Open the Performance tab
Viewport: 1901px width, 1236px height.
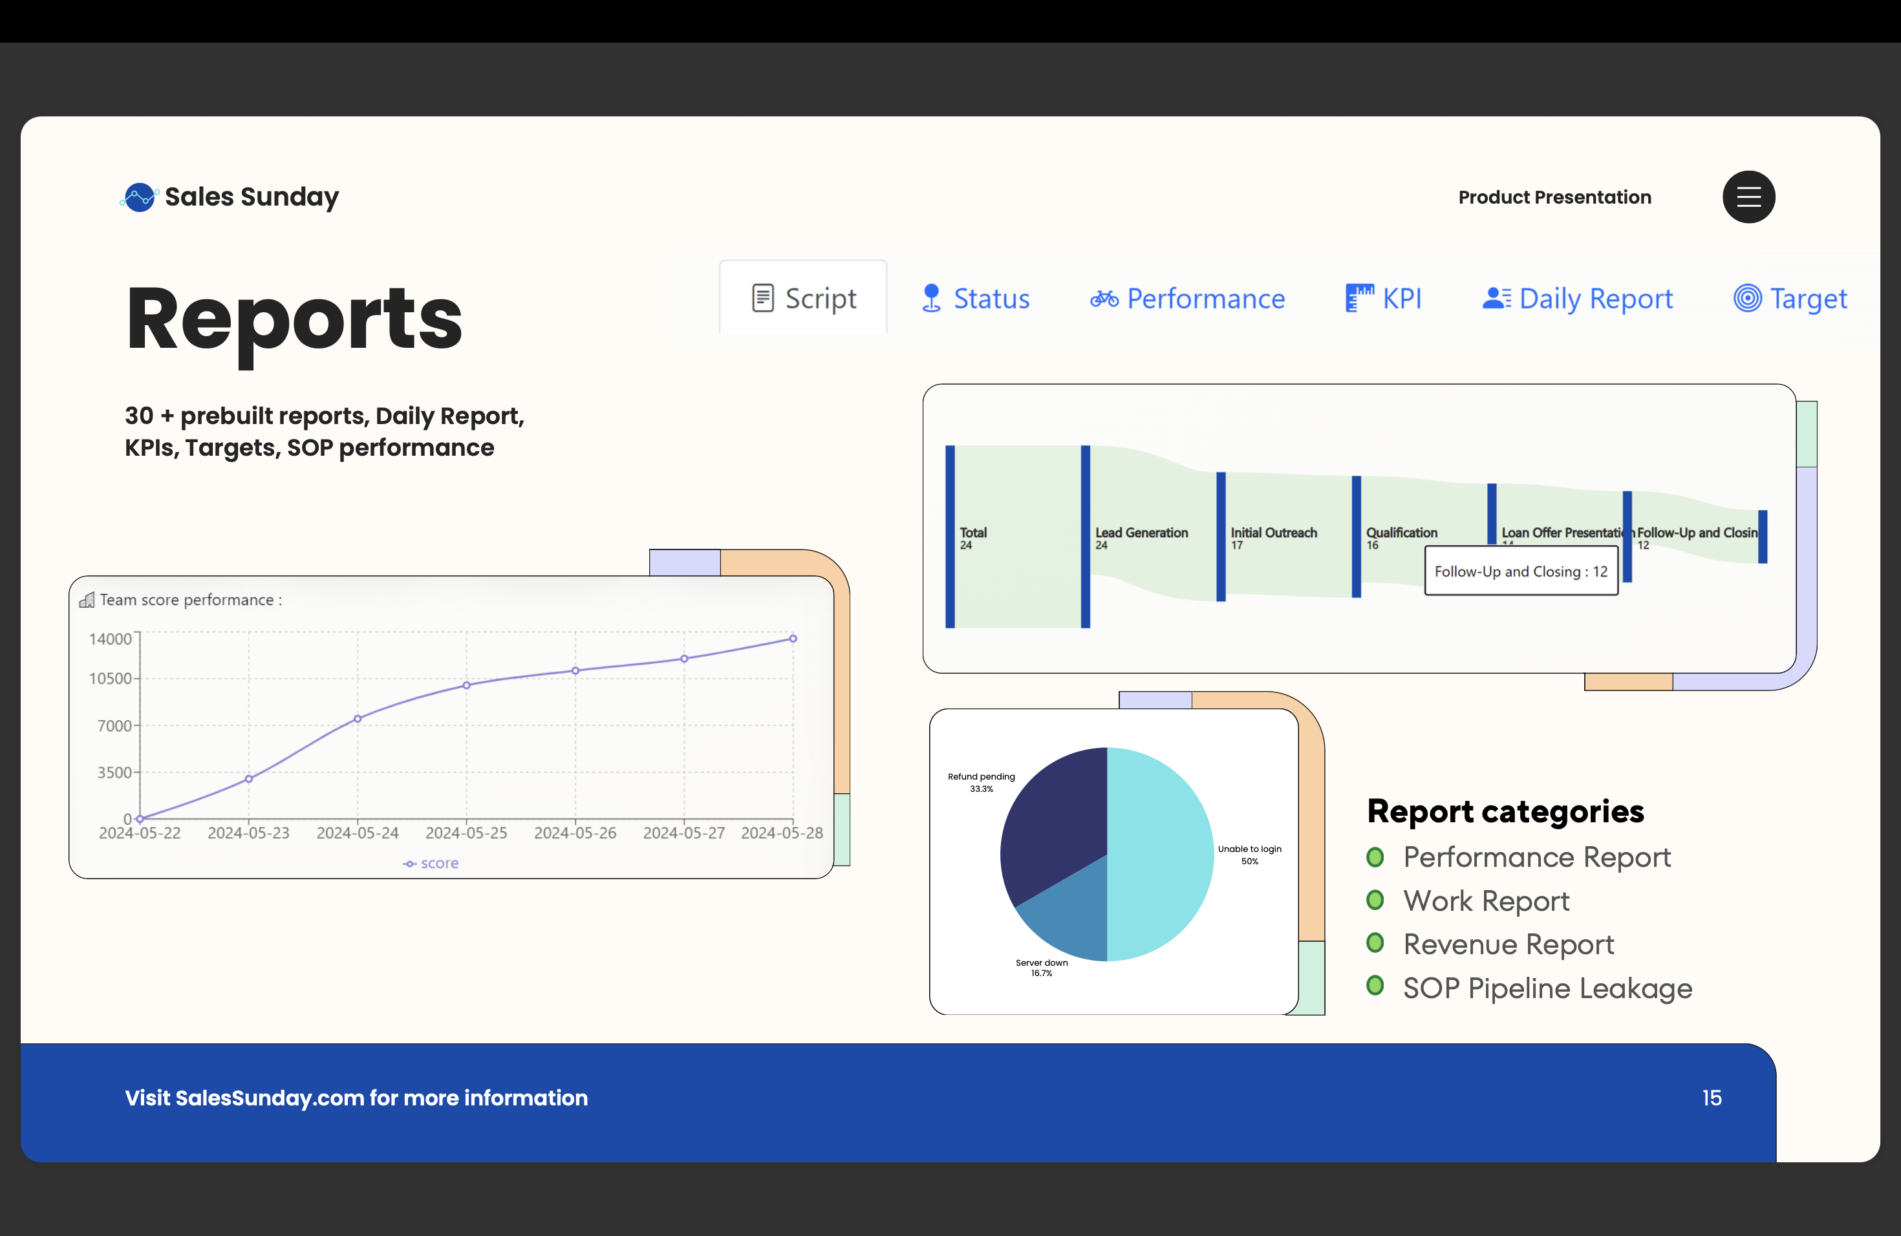[1188, 299]
